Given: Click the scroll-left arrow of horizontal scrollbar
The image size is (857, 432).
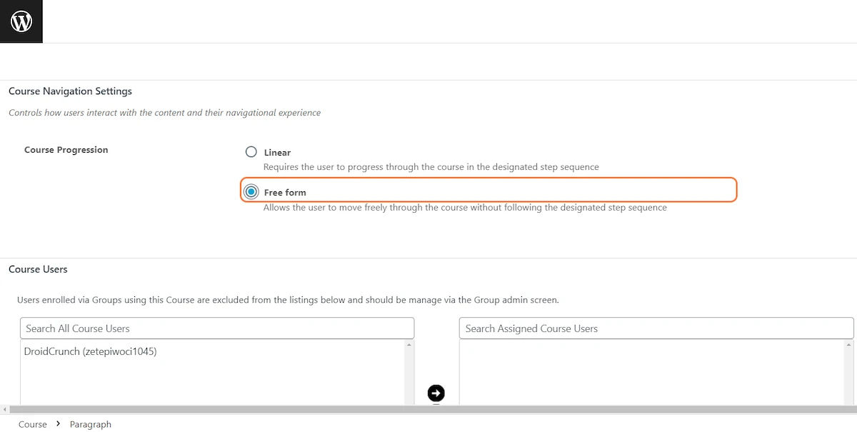Looking at the screenshot, I should (x=4, y=410).
